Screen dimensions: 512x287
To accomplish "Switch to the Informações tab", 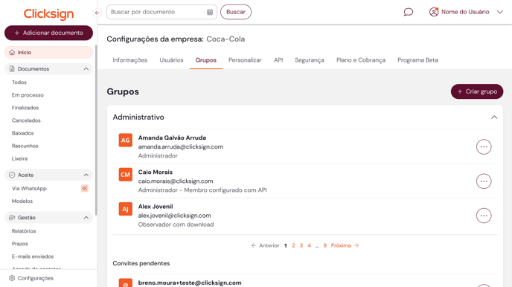I will point(130,60).
